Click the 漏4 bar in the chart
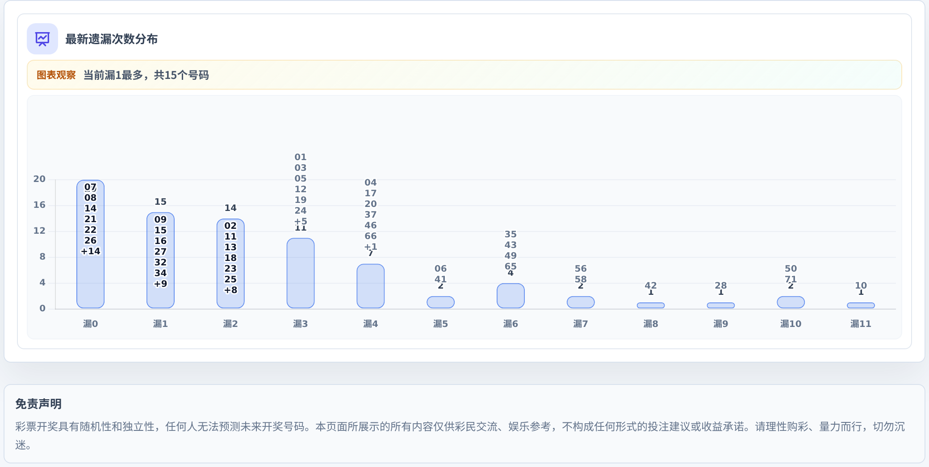Screen dimensions: 929x467 pos(371,286)
